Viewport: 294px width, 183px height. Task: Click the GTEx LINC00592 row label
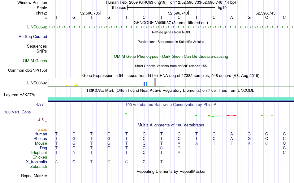click(x=37, y=83)
